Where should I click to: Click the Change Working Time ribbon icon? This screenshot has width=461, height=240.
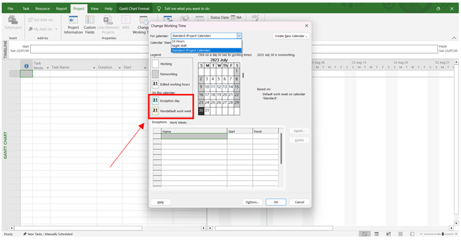point(143,20)
